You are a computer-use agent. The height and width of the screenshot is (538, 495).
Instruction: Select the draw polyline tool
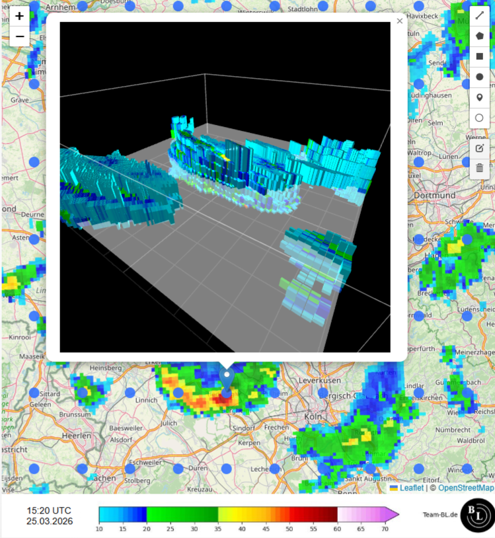480,15
